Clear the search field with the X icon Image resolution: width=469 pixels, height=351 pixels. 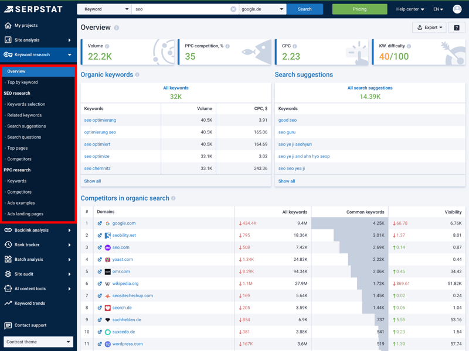(x=233, y=9)
